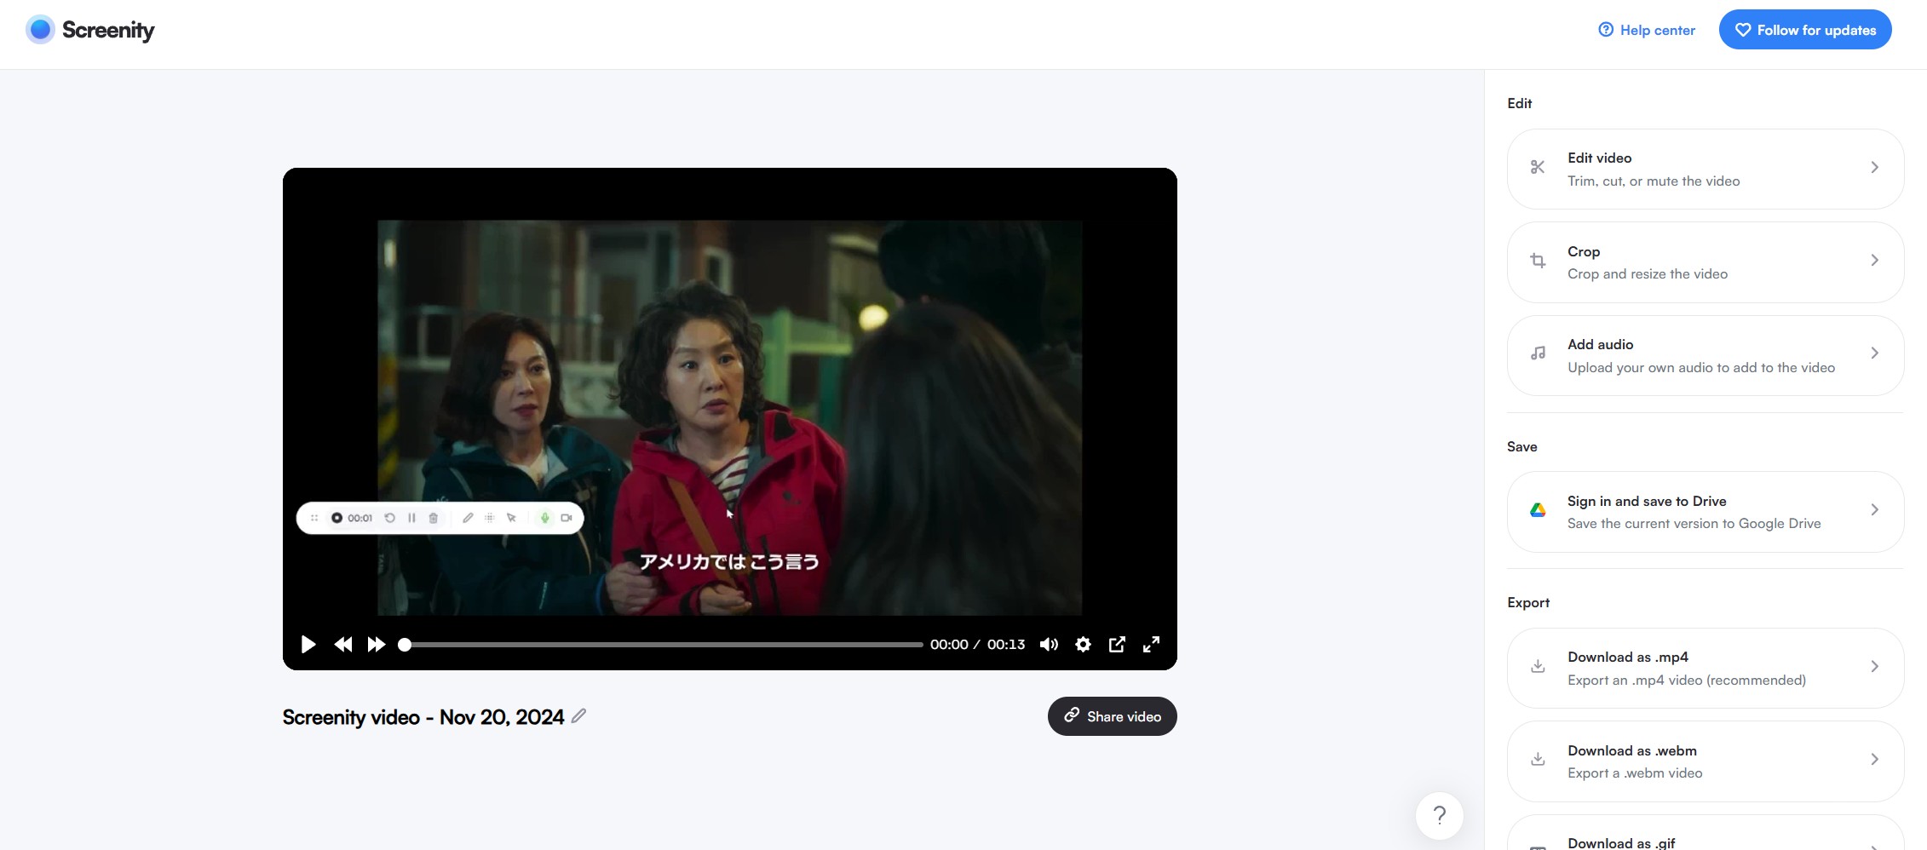Select "Export an .mp4 video (recommended)" text
1927x850 pixels.
click(1687, 681)
